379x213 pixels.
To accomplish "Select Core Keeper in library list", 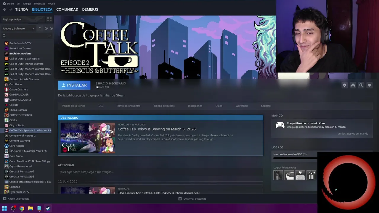I will [x=17, y=146].
